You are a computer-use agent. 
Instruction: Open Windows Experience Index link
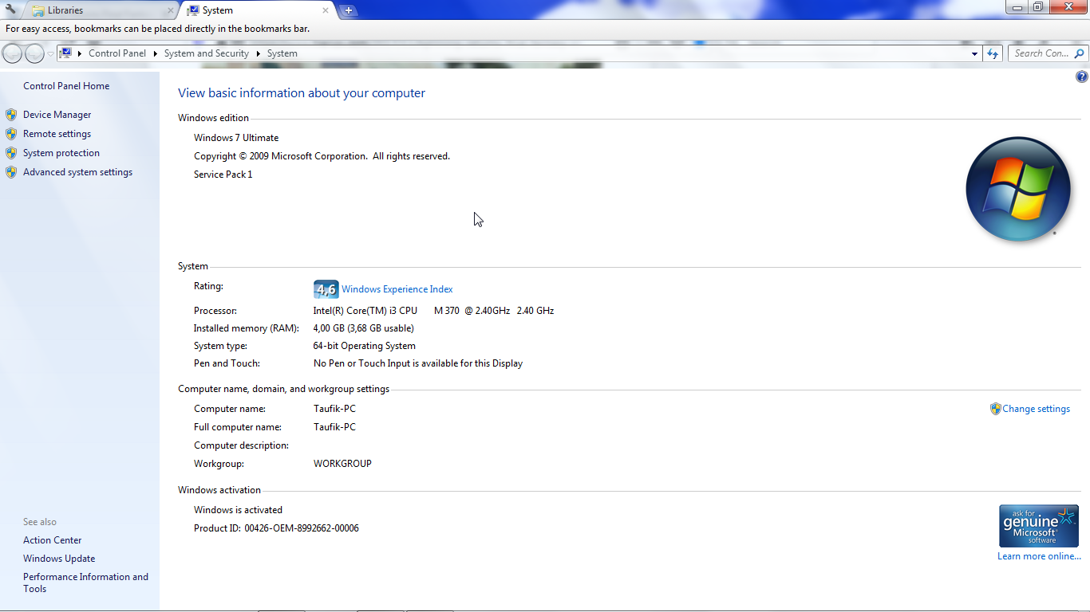(397, 289)
